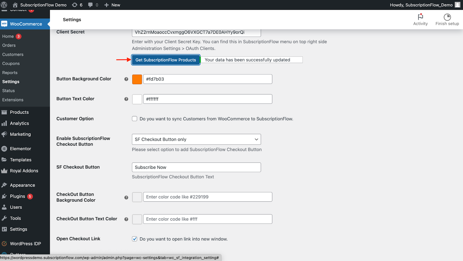463x261 pixels.
Task: Click the WordPress IDP icon
Action: pos(4,244)
